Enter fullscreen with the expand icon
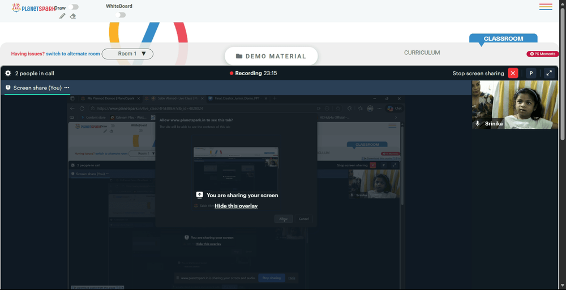Viewport: 566px width, 290px height. tap(549, 73)
